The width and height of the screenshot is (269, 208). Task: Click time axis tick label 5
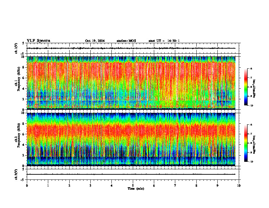[133, 186]
